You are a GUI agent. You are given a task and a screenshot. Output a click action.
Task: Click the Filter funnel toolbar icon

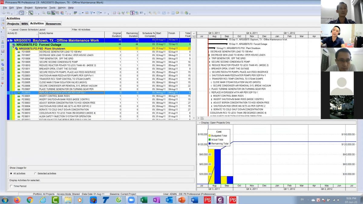click(91, 13)
